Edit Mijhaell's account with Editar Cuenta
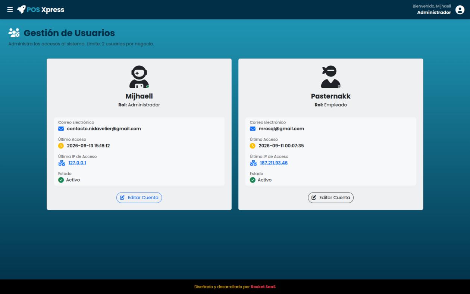470x294 pixels. tap(139, 198)
